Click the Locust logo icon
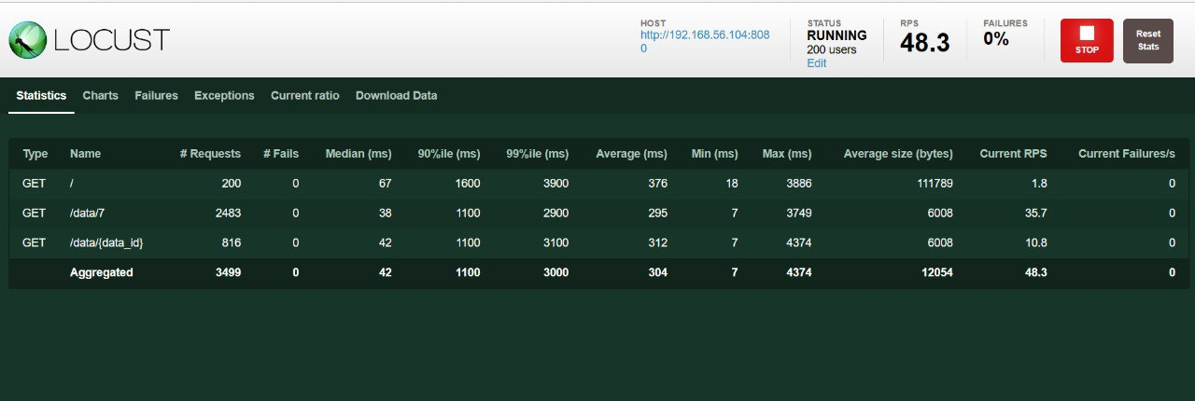1195x401 pixels. click(x=28, y=40)
